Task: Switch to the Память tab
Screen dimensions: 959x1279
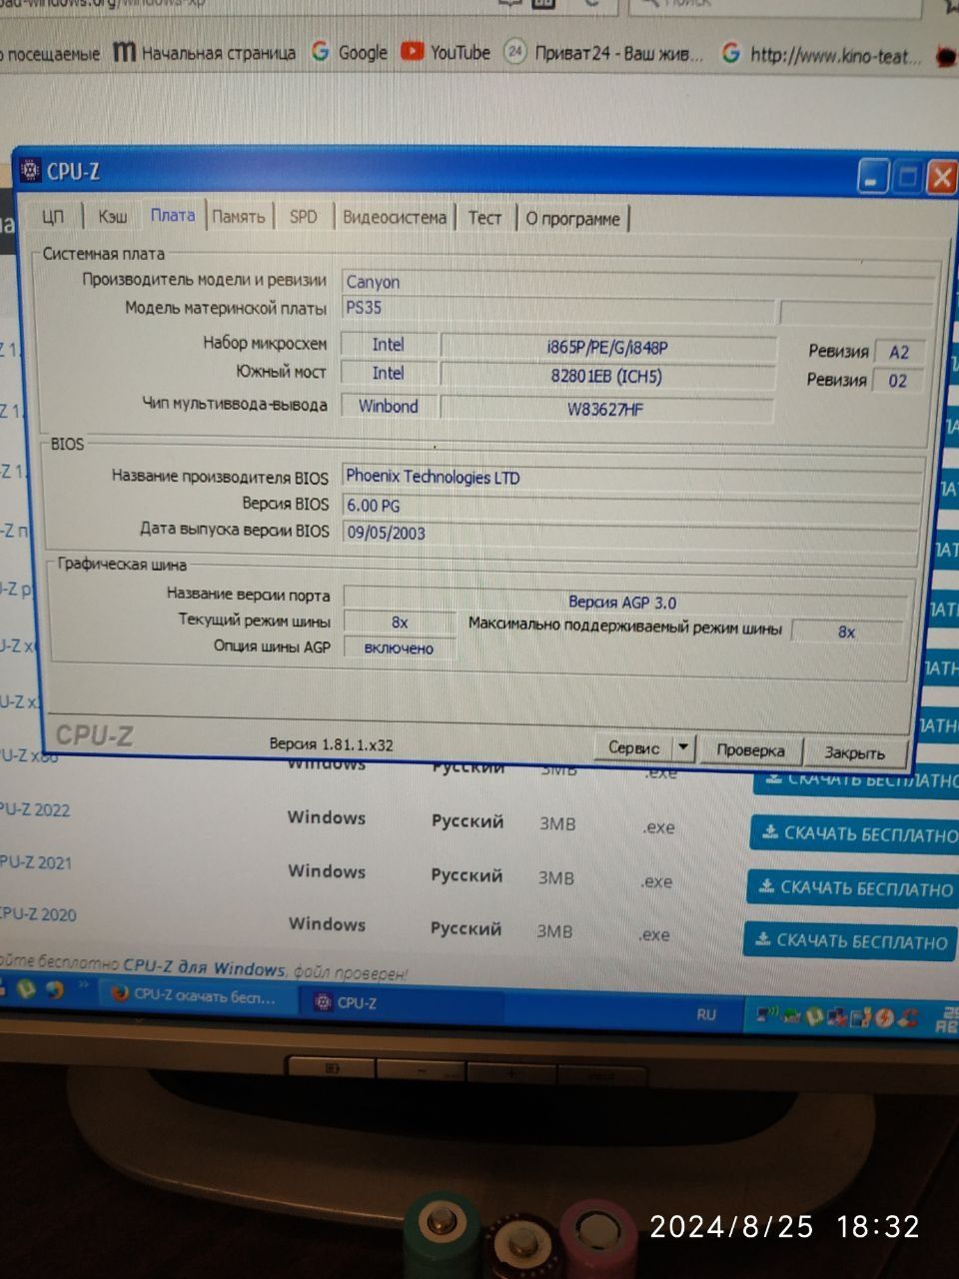Action: 239,216
